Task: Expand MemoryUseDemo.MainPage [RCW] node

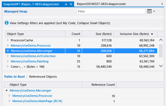Action: (x=9, y=101)
